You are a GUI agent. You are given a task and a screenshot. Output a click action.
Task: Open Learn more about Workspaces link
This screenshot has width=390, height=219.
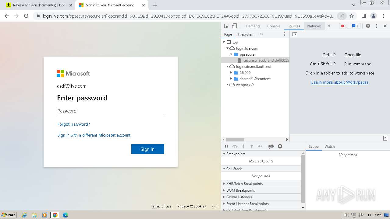[340, 82]
